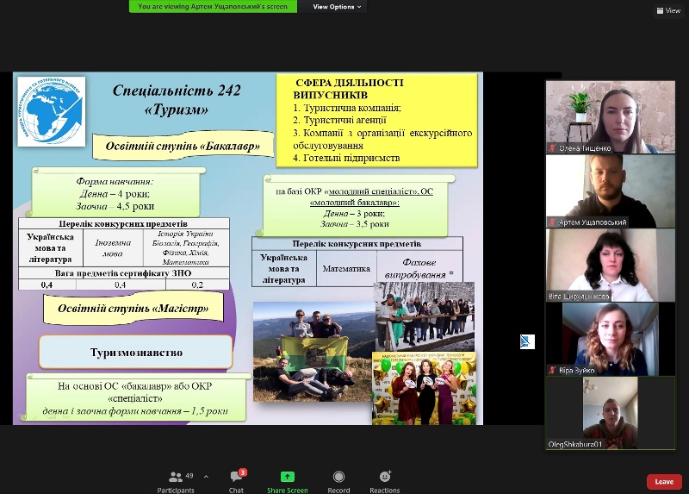Expand the arrow next to Participants
The width and height of the screenshot is (689, 494).
tap(205, 476)
